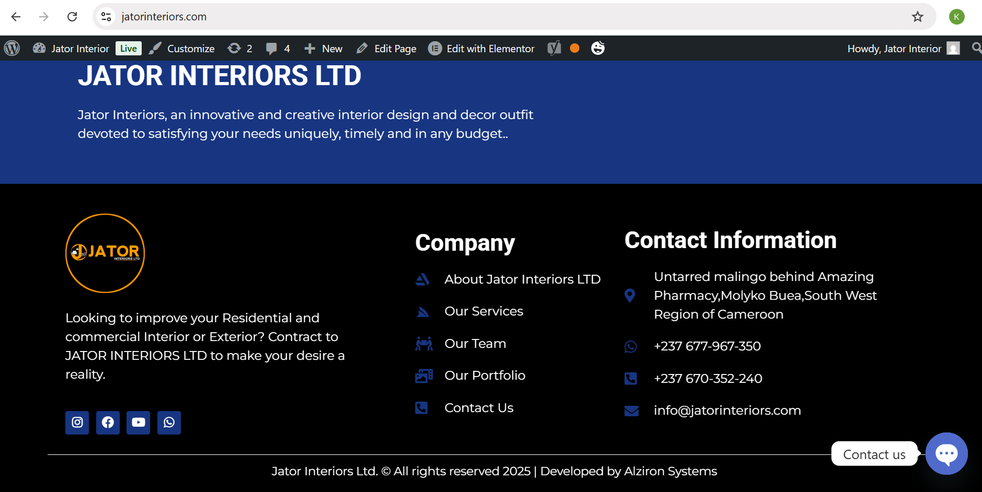Go to Our Services page

(484, 311)
